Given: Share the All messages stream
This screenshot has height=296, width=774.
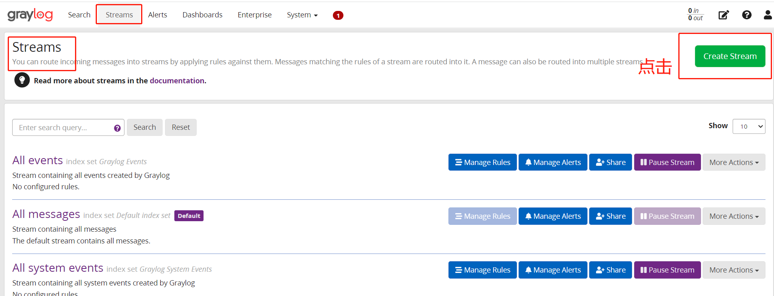Looking at the screenshot, I should (x=611, y=216).
